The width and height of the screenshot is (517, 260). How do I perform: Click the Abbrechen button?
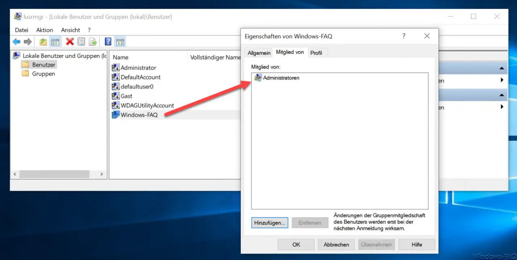coord(336,244)
